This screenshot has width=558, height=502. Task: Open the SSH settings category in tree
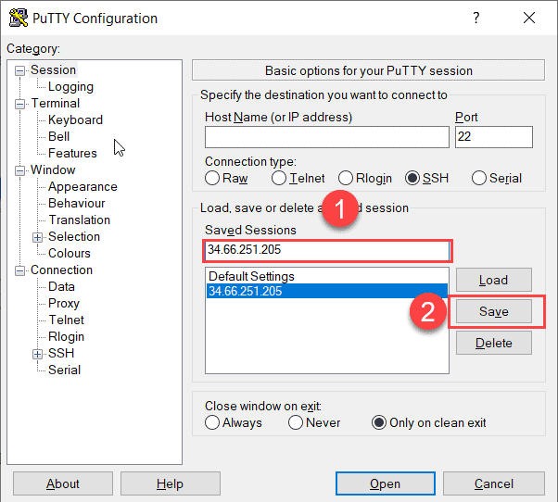pos(61,354)
